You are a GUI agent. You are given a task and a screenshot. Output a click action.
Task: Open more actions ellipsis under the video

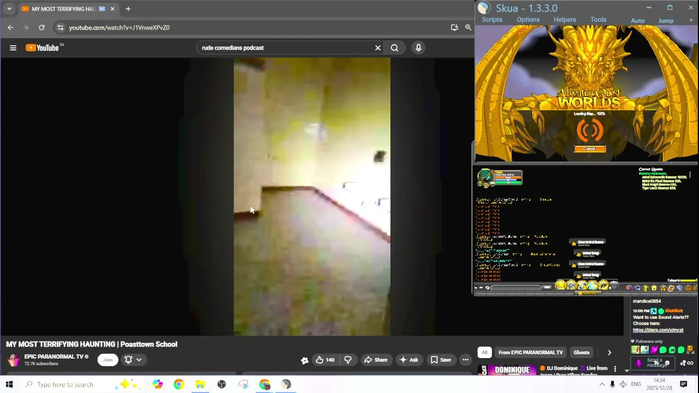pos(465,360)
